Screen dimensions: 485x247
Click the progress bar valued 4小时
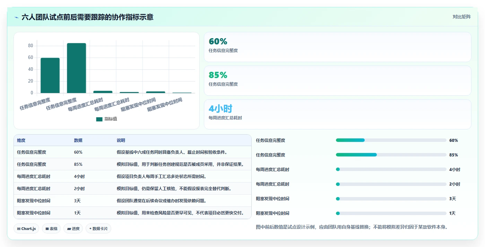[x=391, y=169]
